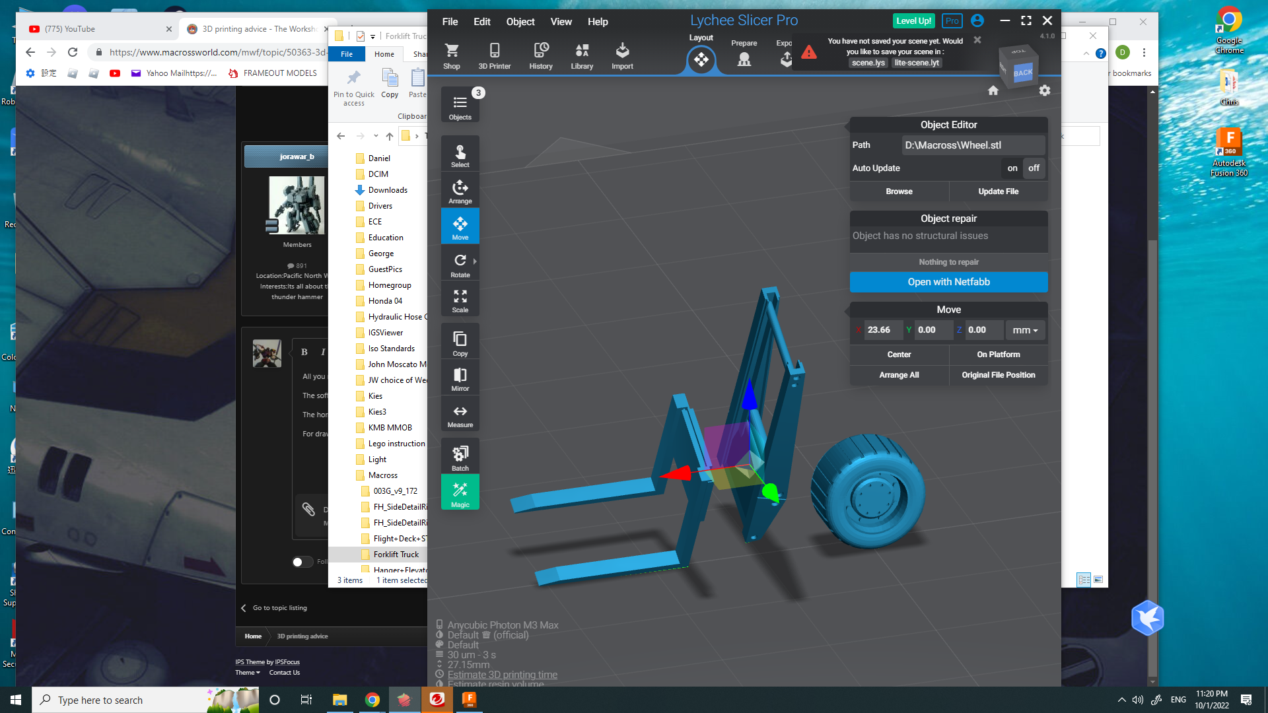This screenshot has width=1268, height=713.
Task: Open the viewport settings gear
Action: [x=1045, y=90]
